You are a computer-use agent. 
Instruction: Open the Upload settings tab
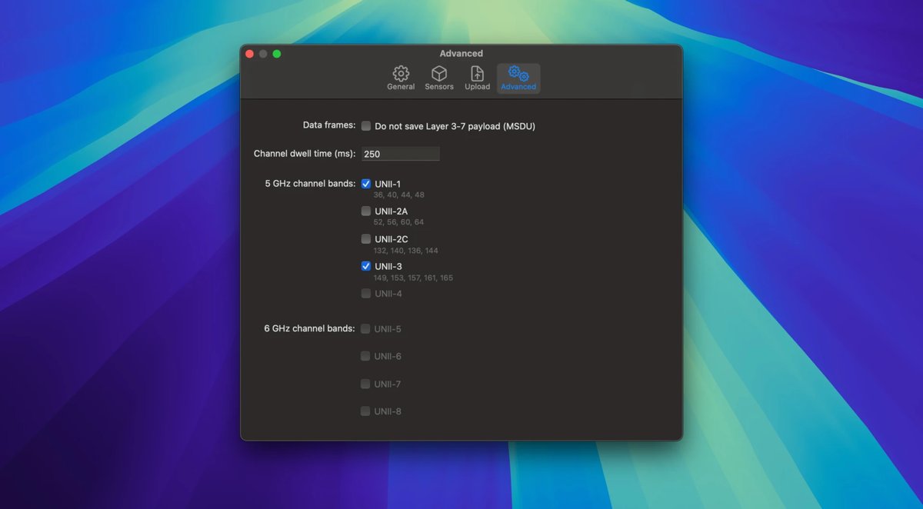coord(477,78)
